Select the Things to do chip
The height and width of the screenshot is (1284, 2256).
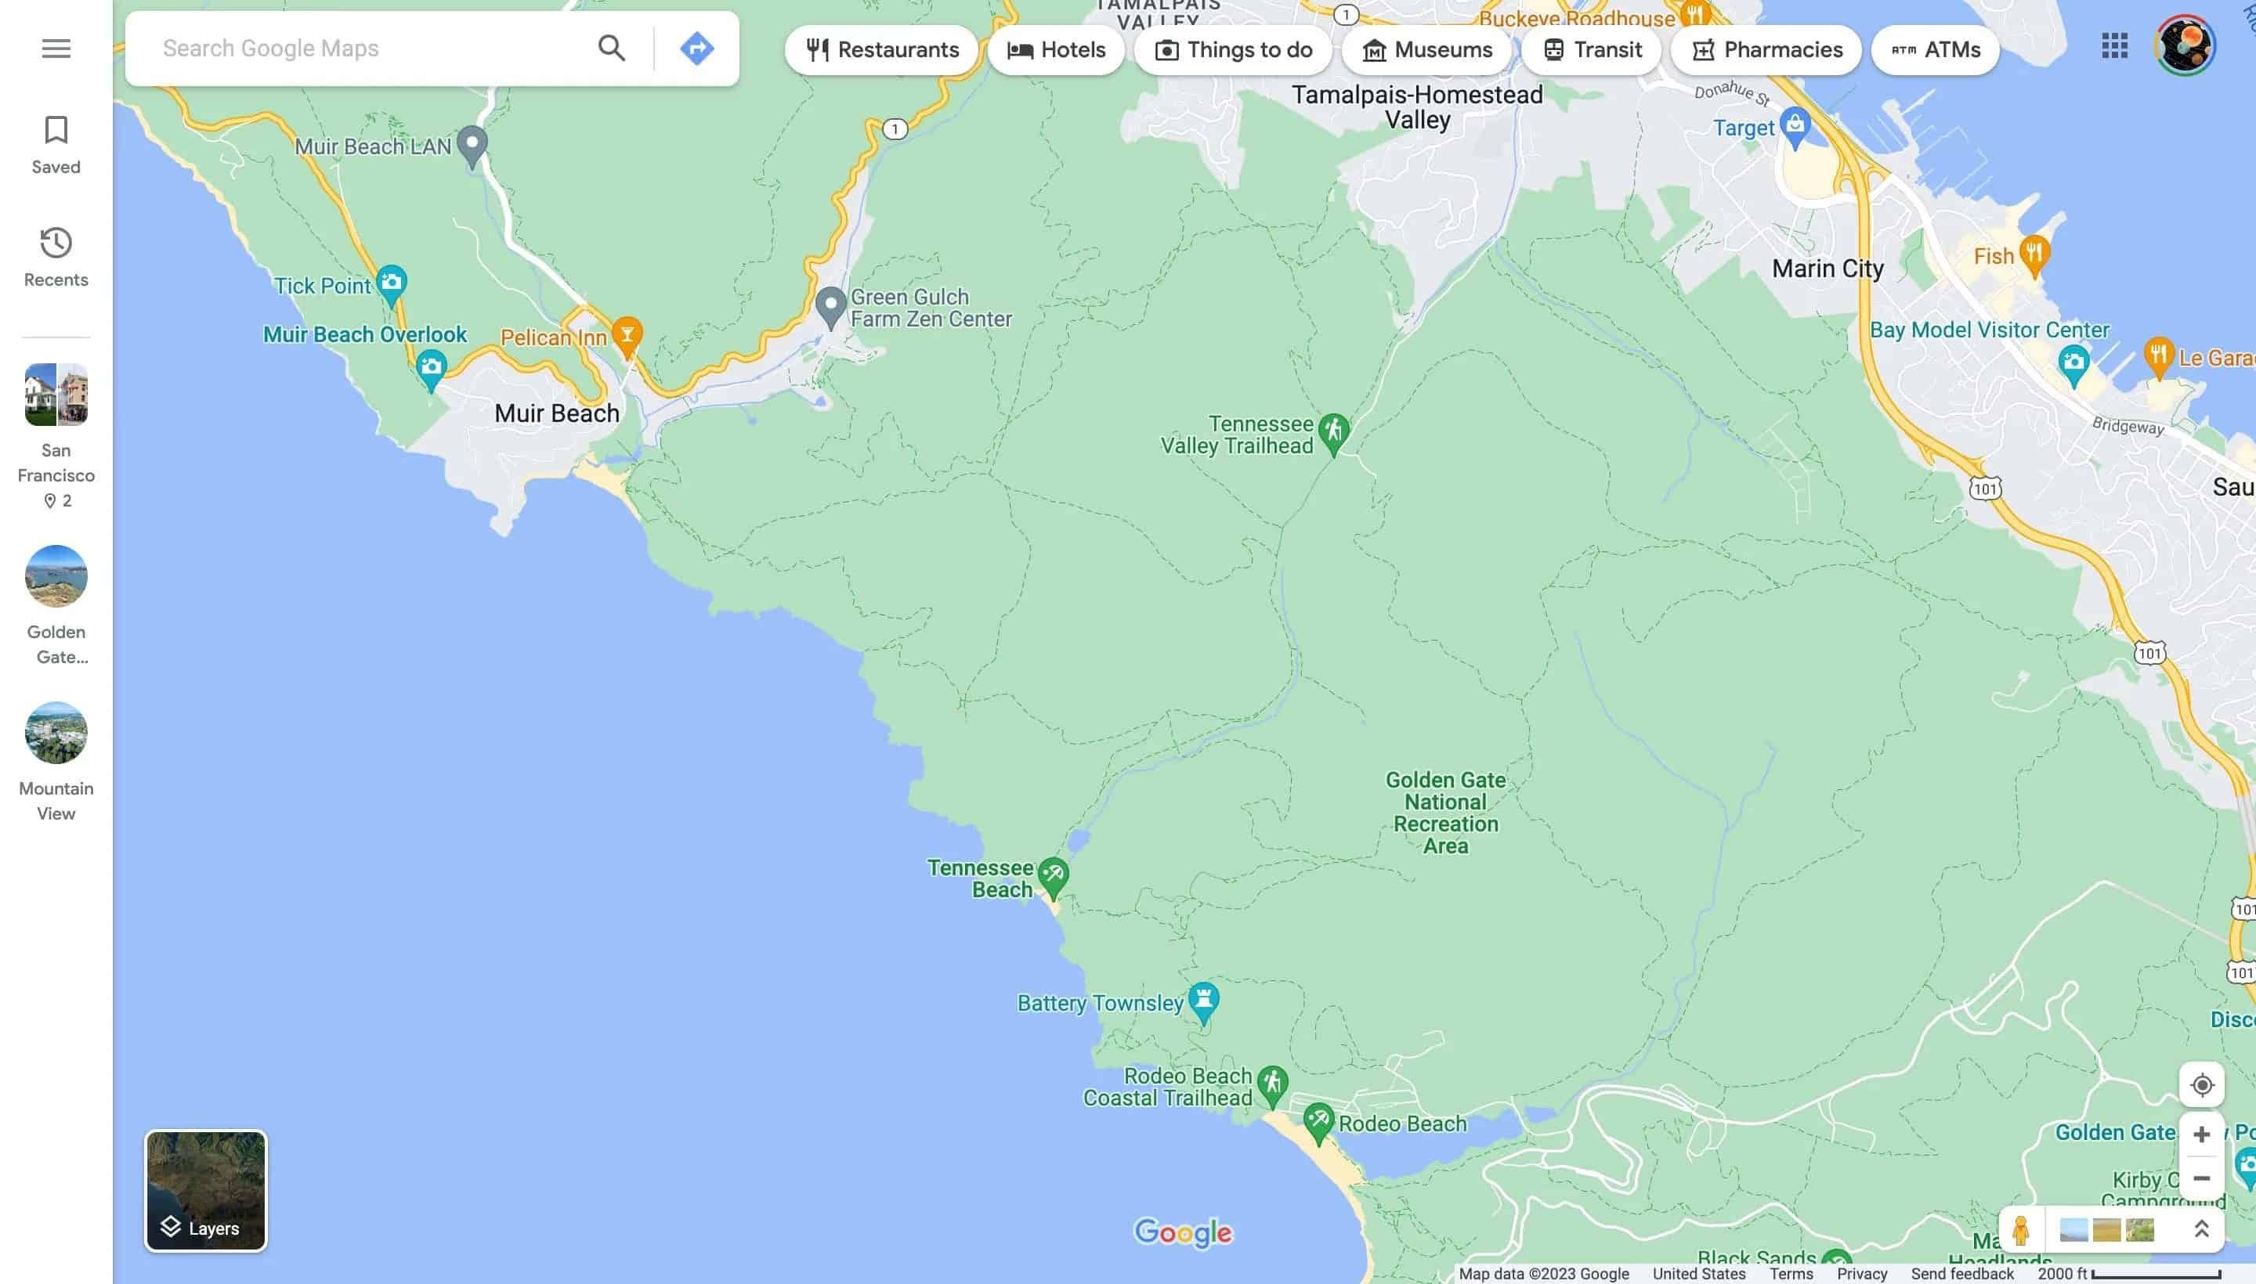pyautogui.click(x=1232, y=50)
